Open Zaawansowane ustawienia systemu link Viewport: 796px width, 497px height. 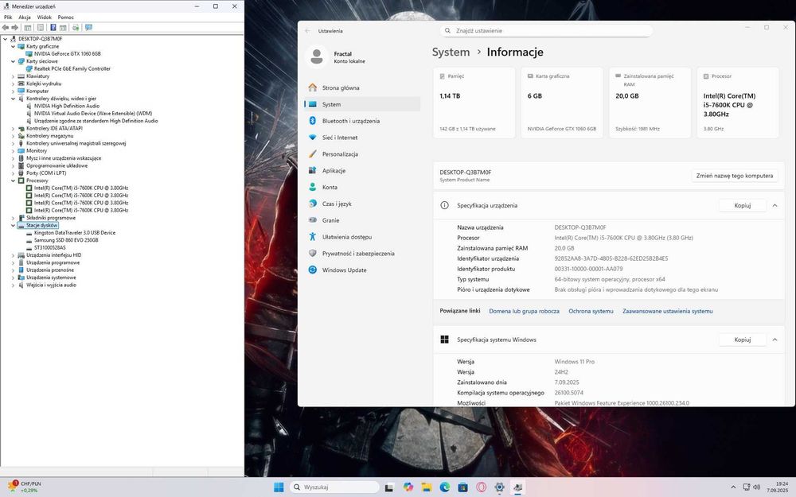[668, 312]
